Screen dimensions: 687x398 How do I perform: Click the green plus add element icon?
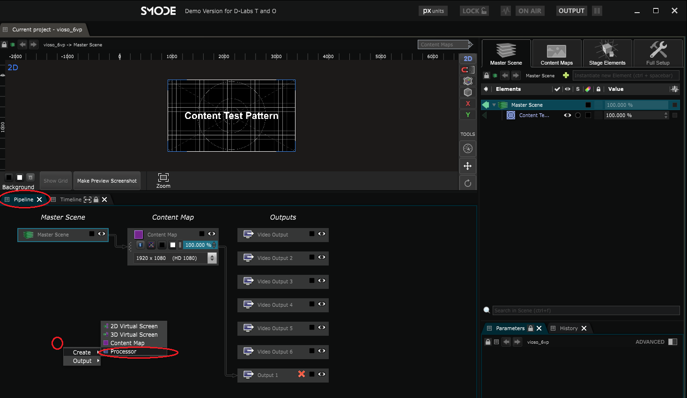pos(566,75)
